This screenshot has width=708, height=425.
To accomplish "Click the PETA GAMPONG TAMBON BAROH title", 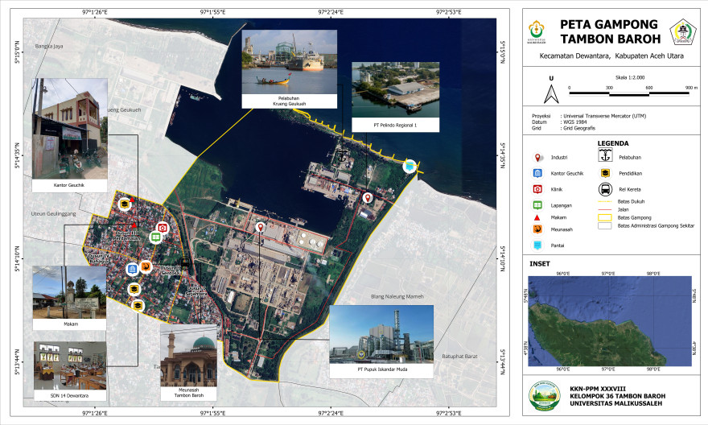I will coord(609,31).
